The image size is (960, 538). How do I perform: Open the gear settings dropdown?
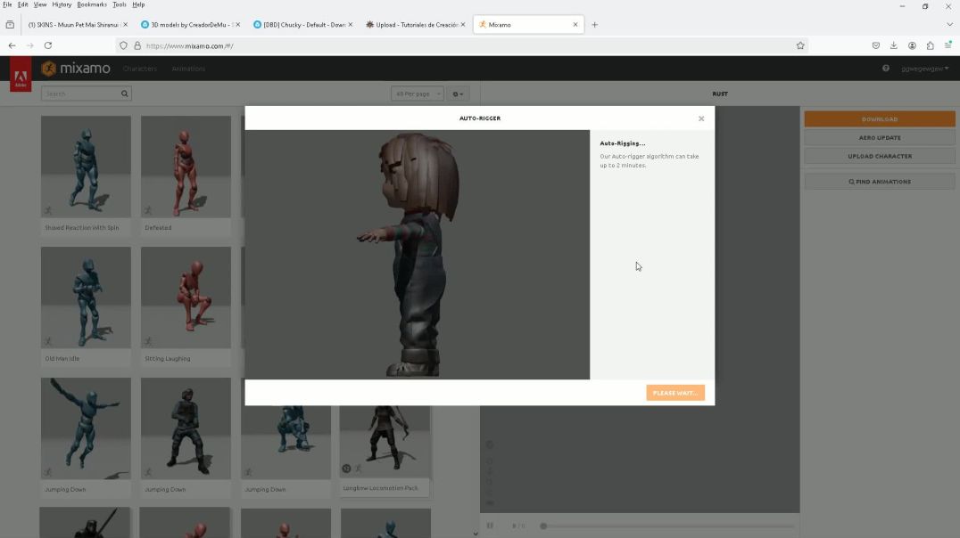pos(459,94)
